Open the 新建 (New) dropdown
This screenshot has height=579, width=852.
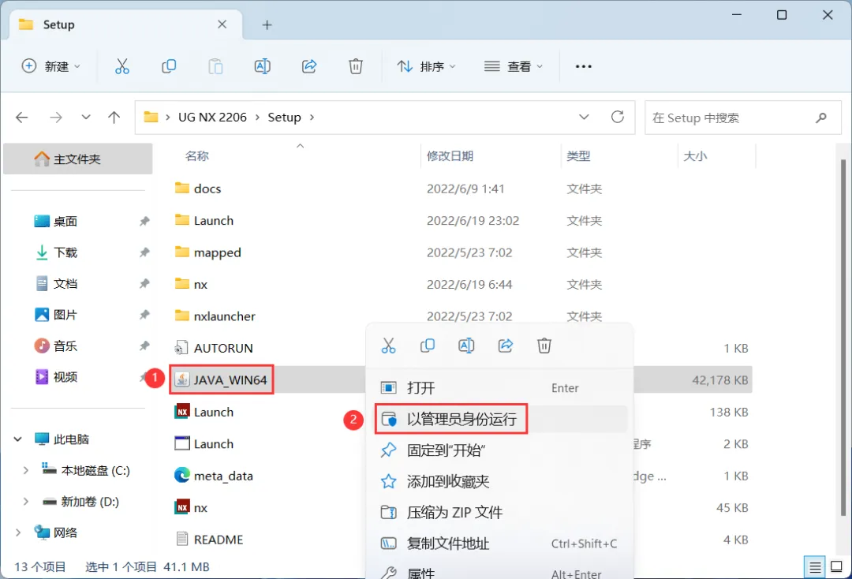51,66
